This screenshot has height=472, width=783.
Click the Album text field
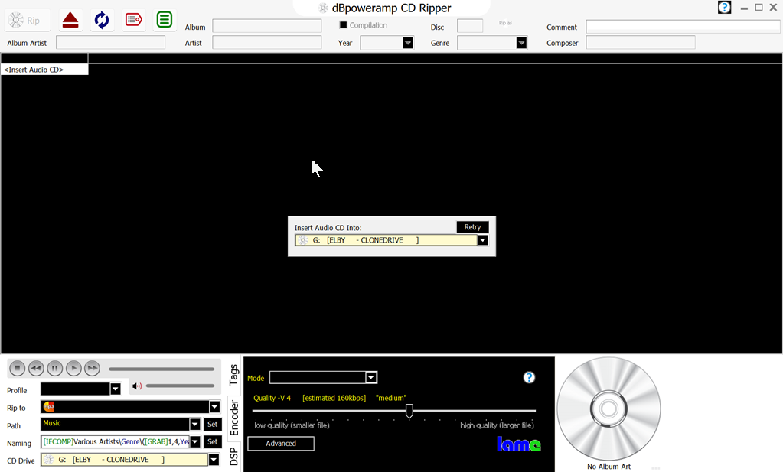pos(266,27)
